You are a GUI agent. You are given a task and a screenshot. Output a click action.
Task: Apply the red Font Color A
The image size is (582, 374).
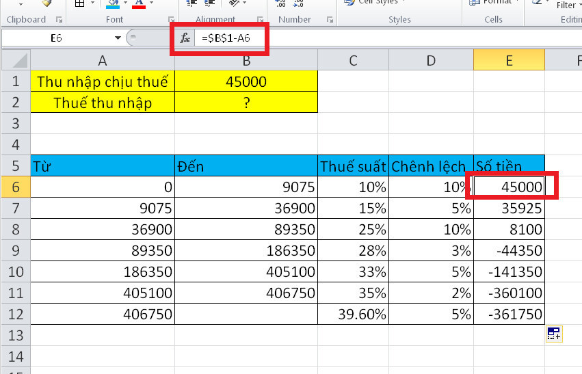[139, 3]
